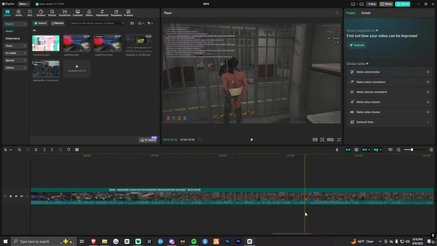Image resolution: width=437 pixels, height=246 pixels.
Task: Click the Analyze button
Action: point(357,45)
